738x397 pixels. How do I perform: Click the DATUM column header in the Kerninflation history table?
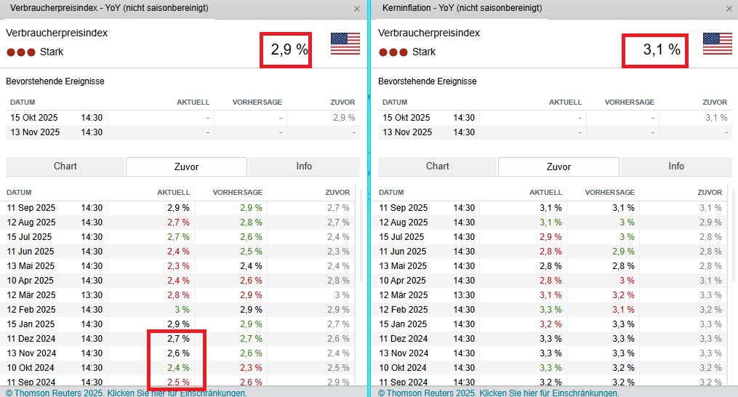(391, 193)
